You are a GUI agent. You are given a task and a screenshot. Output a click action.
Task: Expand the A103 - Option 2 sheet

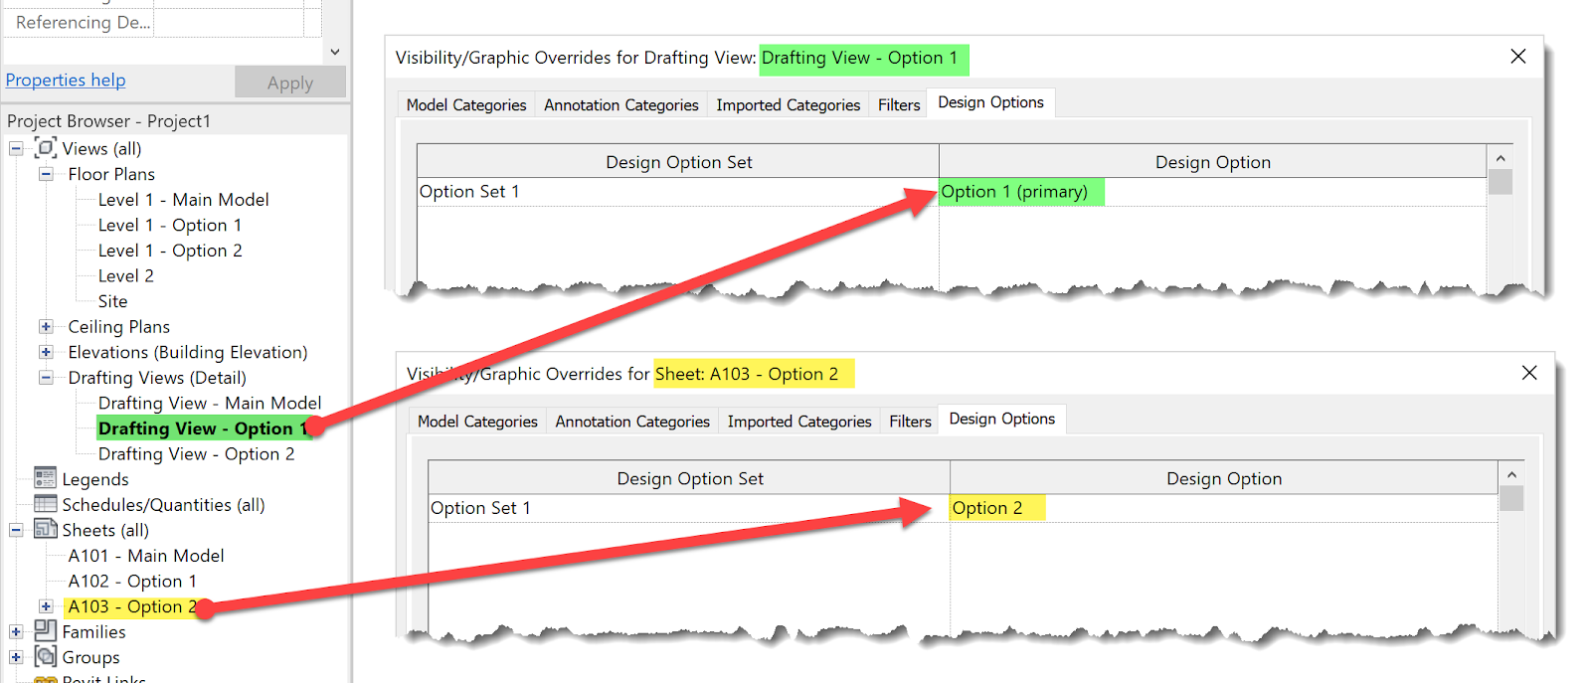click(46, 605)
